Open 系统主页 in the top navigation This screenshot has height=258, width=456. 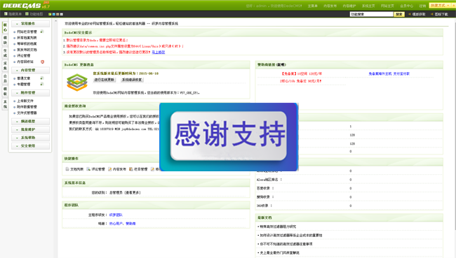(368, 6)
